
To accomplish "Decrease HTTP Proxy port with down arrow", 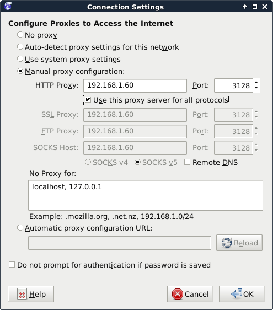I will (x=256, y=88).
